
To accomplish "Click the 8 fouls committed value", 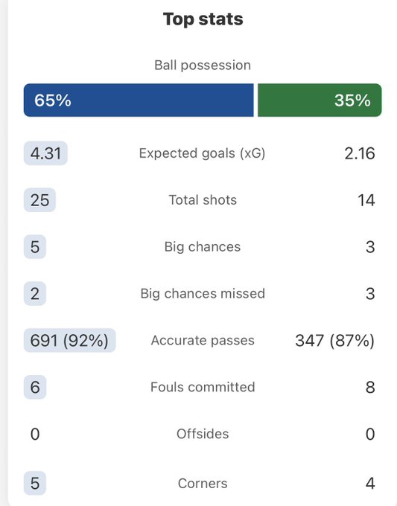I will pyautogui.click(x=370, y=387).
